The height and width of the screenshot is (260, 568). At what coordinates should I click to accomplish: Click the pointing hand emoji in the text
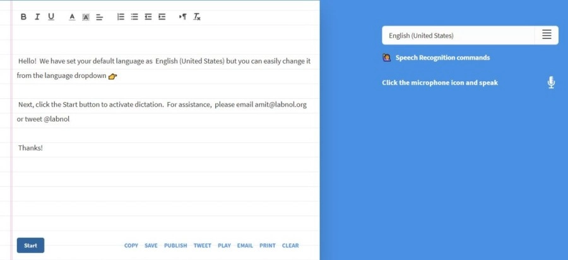point(113,76)
